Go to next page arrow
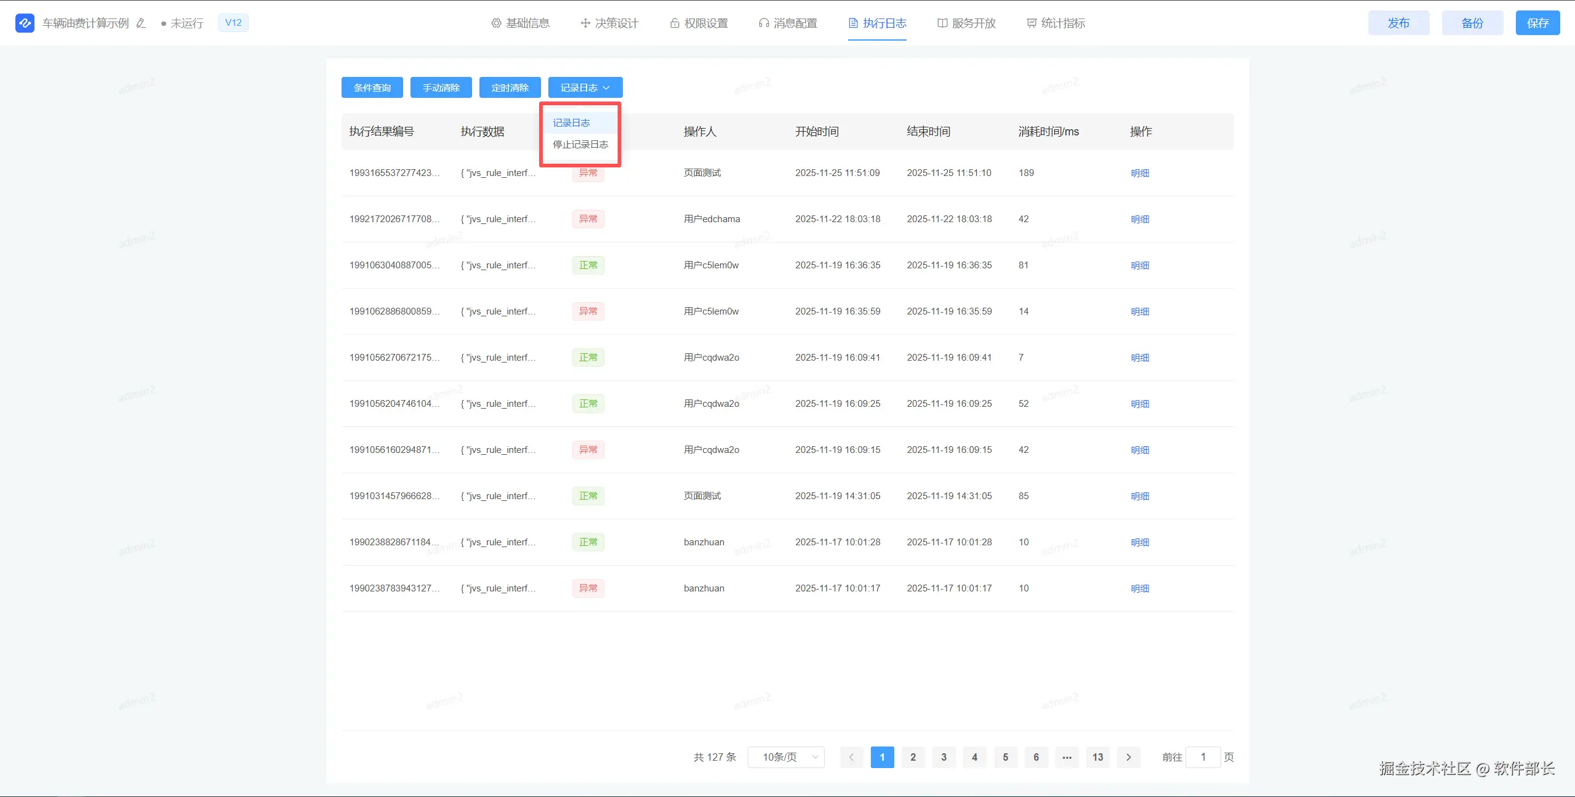Image resolution: width=1575 pixels, height=797 pixels. 1128,757
